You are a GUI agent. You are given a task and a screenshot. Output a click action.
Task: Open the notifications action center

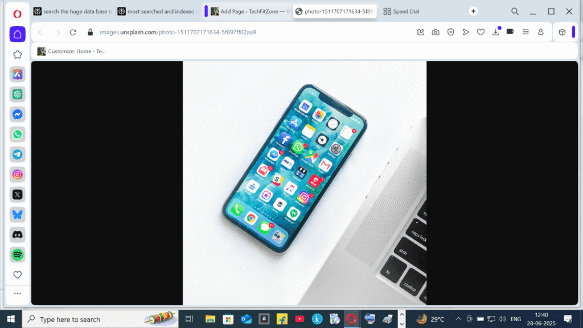click(568, 319)
